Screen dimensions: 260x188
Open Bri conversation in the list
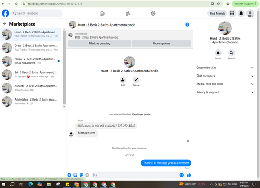[31, 74]
